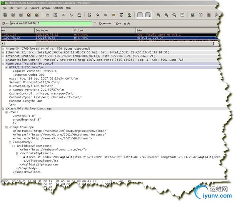
Task: Open a capture file icon
Action: (47, 15)
